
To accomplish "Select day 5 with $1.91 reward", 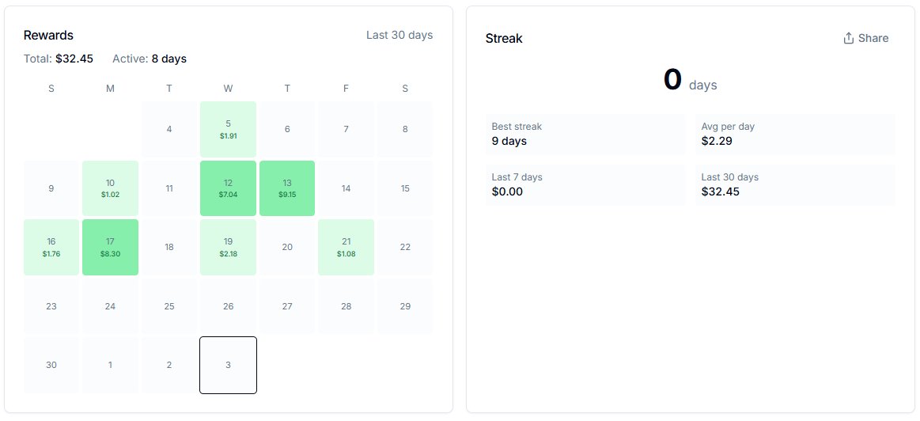I will 229,129.
